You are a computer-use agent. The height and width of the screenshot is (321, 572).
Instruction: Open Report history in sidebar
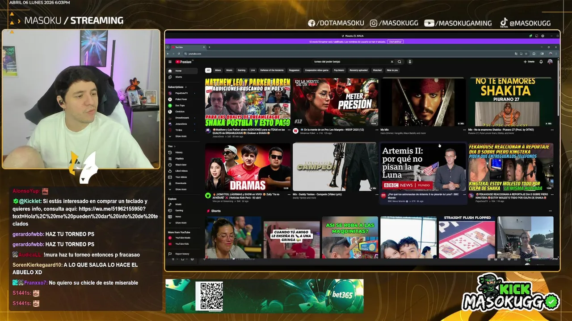click(182, 254)
